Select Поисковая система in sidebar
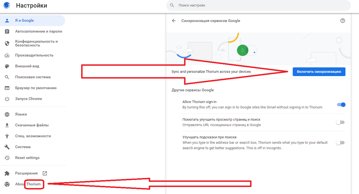 pos(33,77)
